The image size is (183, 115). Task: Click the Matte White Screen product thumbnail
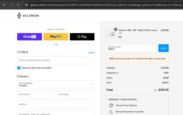111,34
